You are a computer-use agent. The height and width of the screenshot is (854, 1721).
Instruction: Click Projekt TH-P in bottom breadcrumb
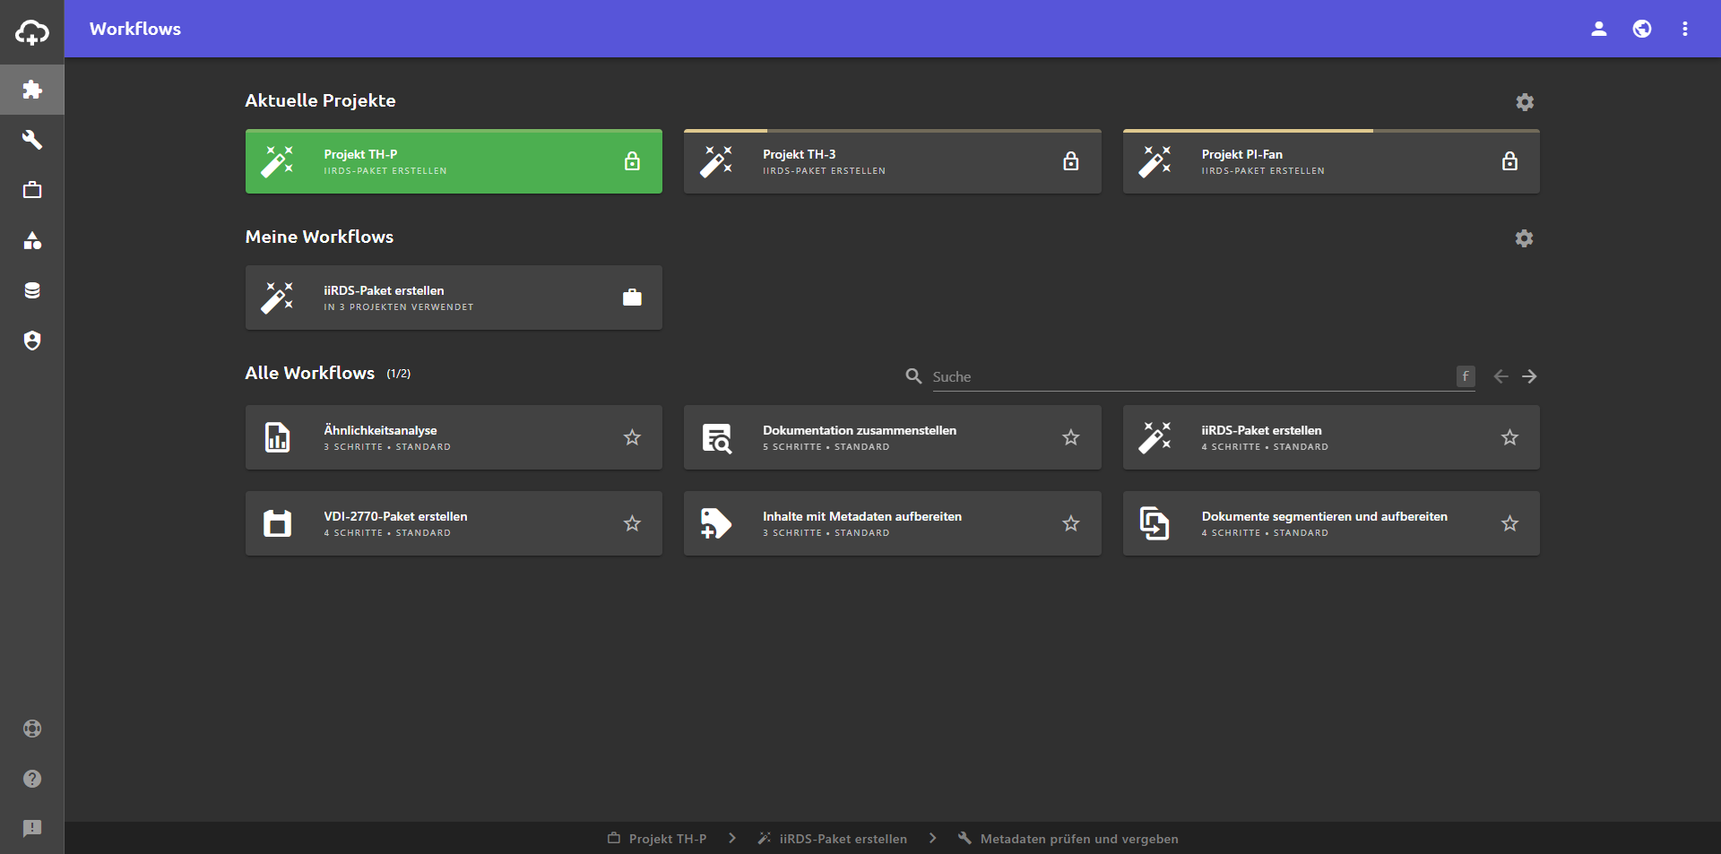tap(666, 839)
